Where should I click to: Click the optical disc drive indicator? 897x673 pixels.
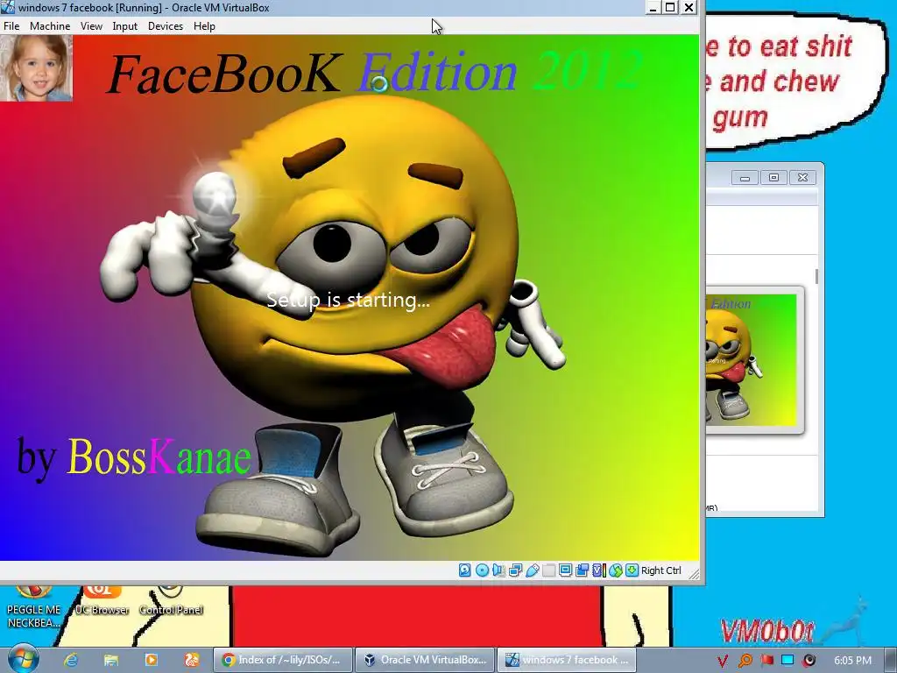click(482, 570)
